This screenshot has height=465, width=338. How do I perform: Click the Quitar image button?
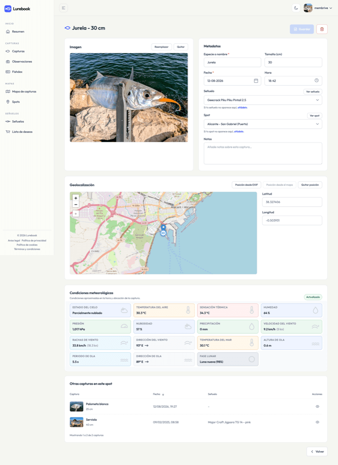181,47
